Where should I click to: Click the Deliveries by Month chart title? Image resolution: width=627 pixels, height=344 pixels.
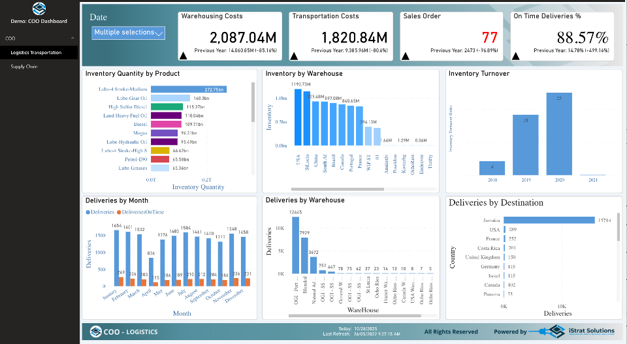(117, 200)
